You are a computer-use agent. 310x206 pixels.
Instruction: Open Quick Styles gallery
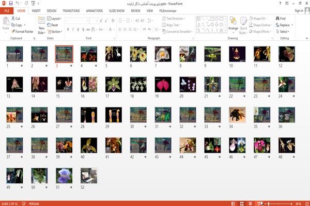243,26
